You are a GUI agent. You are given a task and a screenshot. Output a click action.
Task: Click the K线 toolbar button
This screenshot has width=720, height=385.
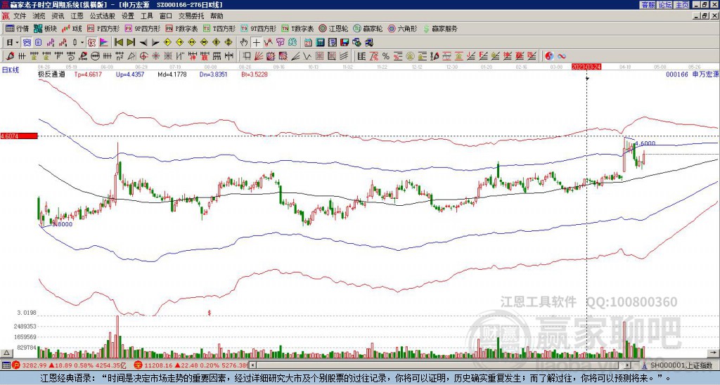(x=71, y=28)
